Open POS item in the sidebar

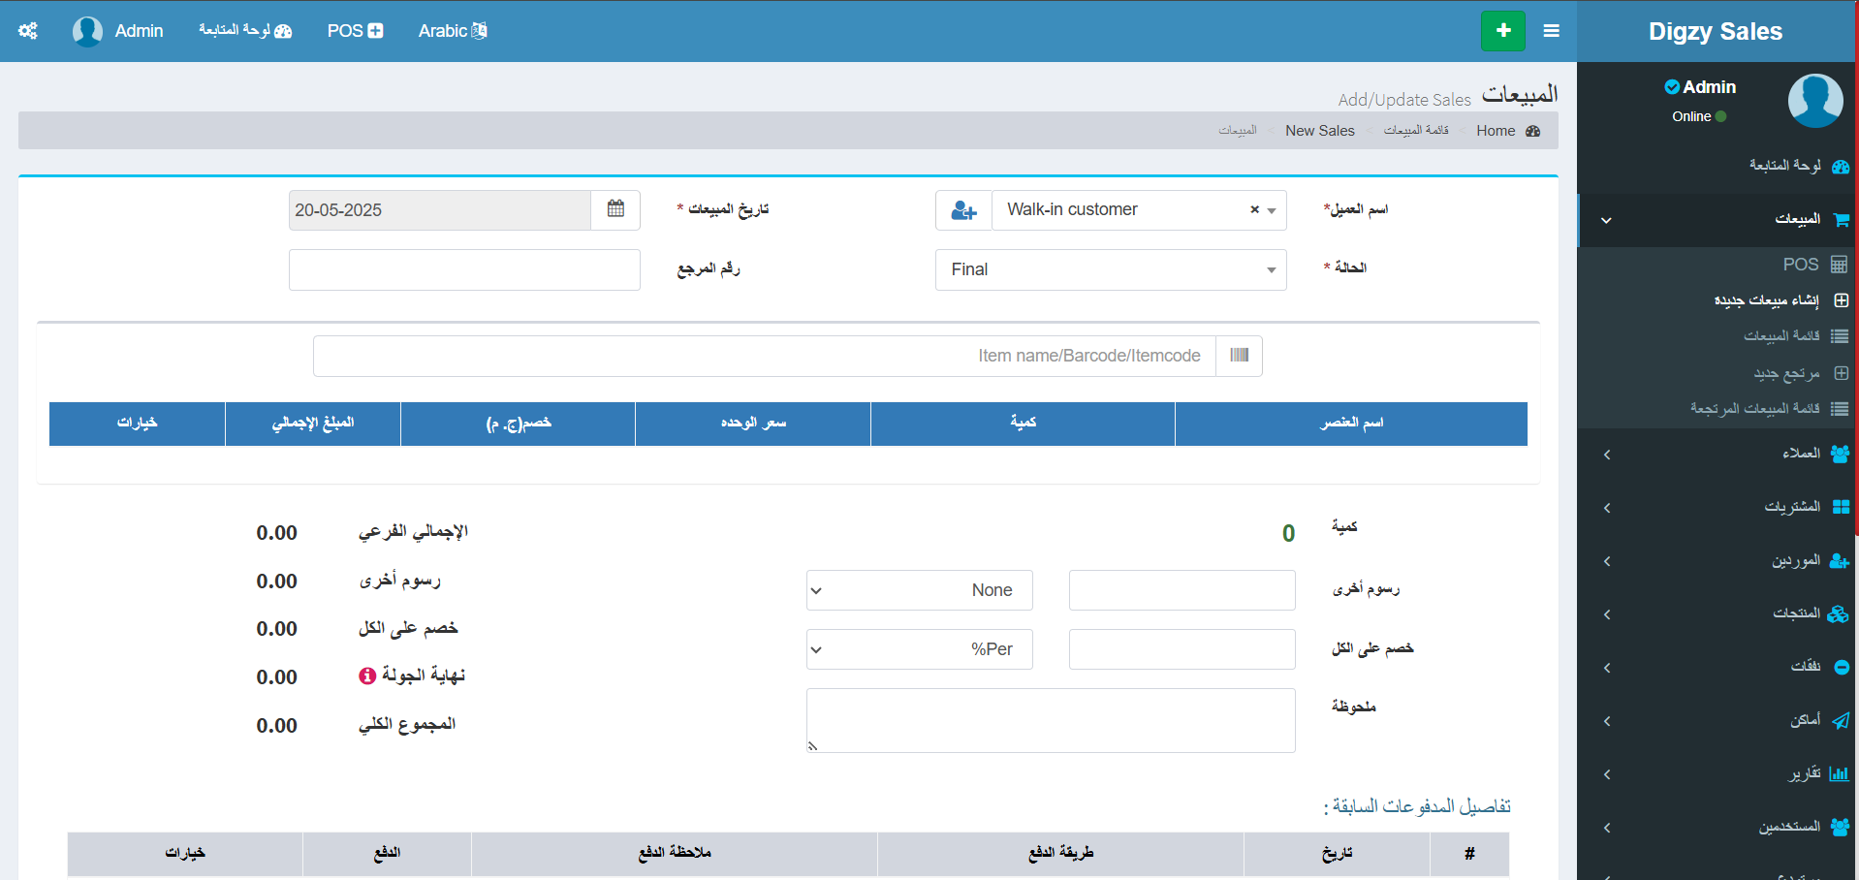pyautogui.click(x=1801, y=265)
